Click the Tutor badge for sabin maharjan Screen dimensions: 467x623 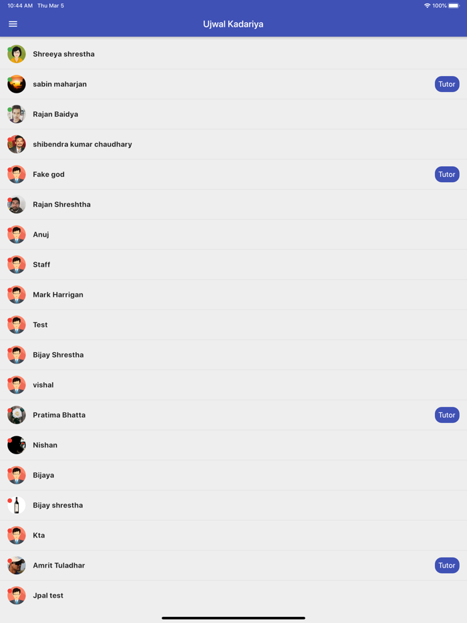(x=447, y=84)
